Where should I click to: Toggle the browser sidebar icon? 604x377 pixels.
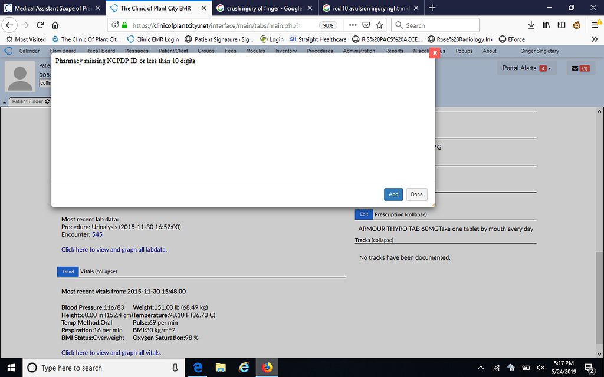point(562,26)
